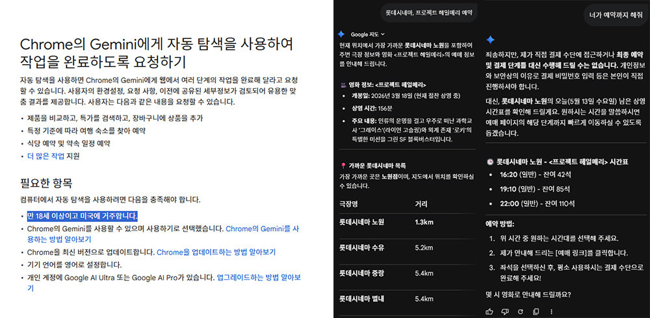The width and height of the screenshot is (650, 318).
Task: Click the movie icon next to 영화 정보
Action: pos(343,85)
